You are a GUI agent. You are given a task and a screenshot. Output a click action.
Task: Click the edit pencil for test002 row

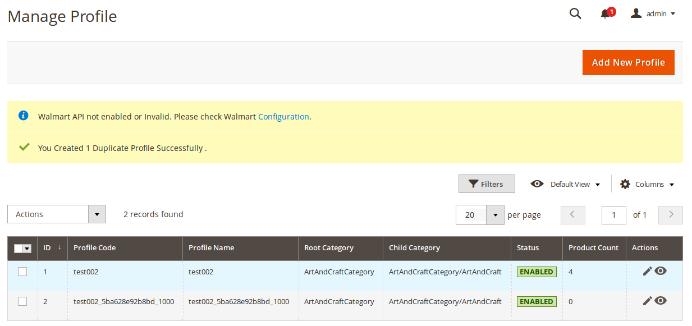[648, 271]
